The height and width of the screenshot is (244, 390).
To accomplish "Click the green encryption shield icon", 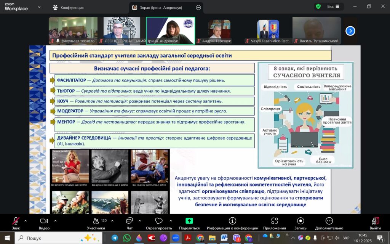I will coord(318,6).
